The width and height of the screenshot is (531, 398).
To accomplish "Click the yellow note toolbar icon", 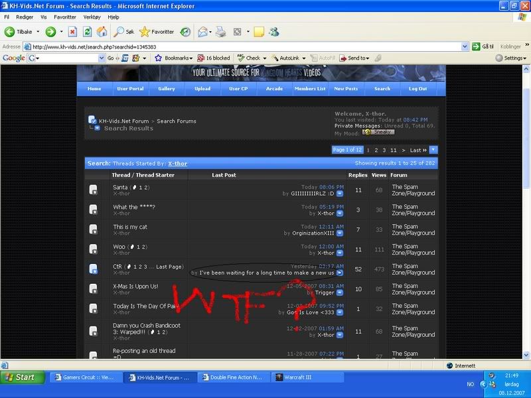I will pyautogui.click(x=259, y=32).
